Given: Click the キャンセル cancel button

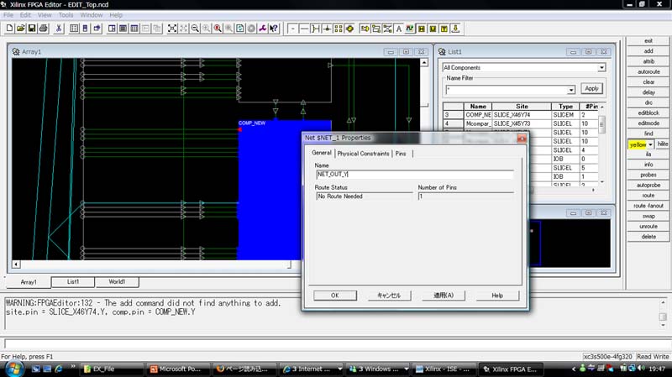Looking at the screenshot, I should [x=389, y=296].
